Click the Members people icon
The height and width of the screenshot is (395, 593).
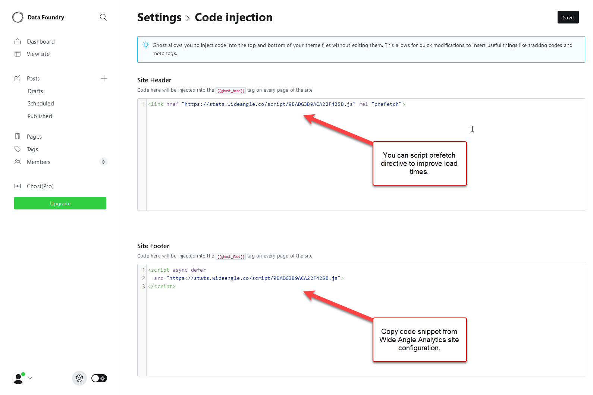[x=18, y=162]
